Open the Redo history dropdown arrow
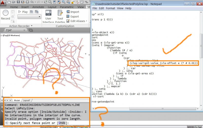The image size is (203, 128). [42, 2]
